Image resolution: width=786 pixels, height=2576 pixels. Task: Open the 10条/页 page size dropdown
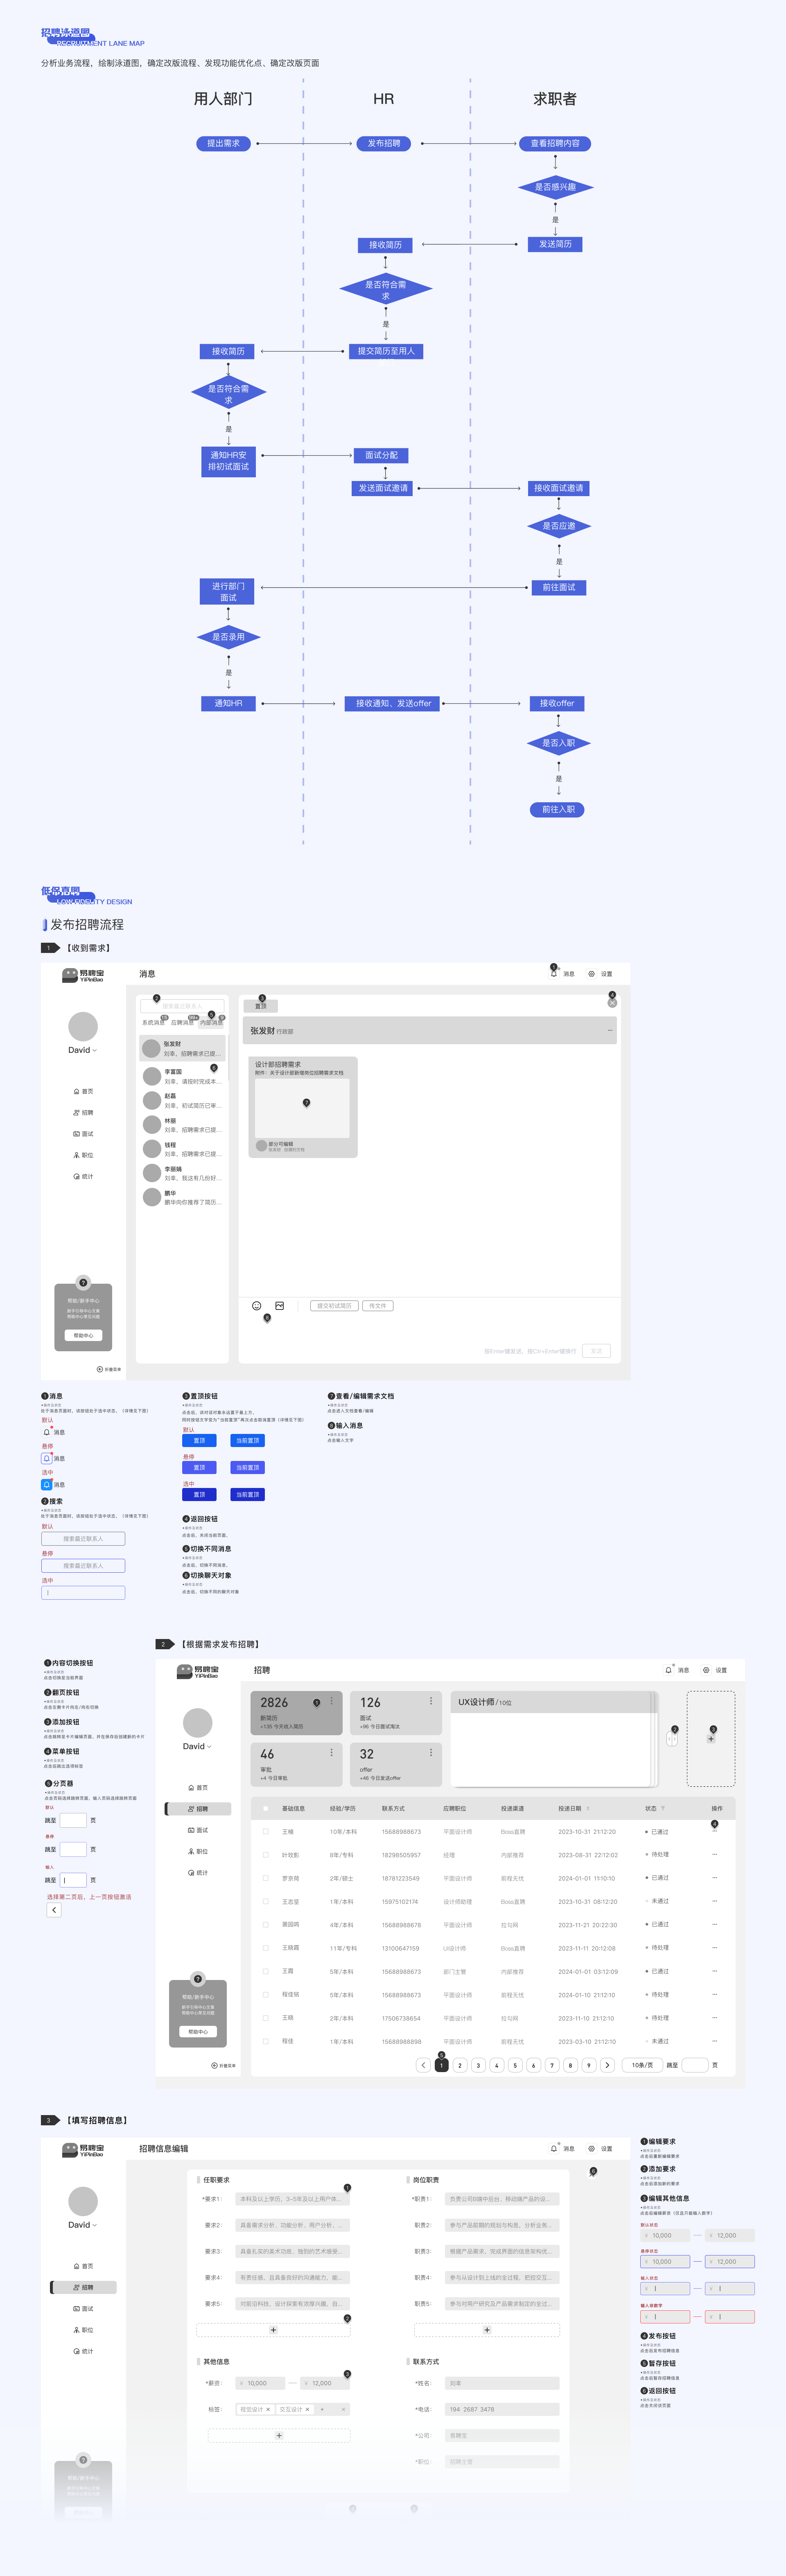pyautogui.click(x=641, y=2065)
